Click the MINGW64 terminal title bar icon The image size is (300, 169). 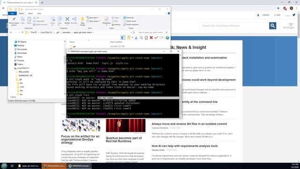69,51
